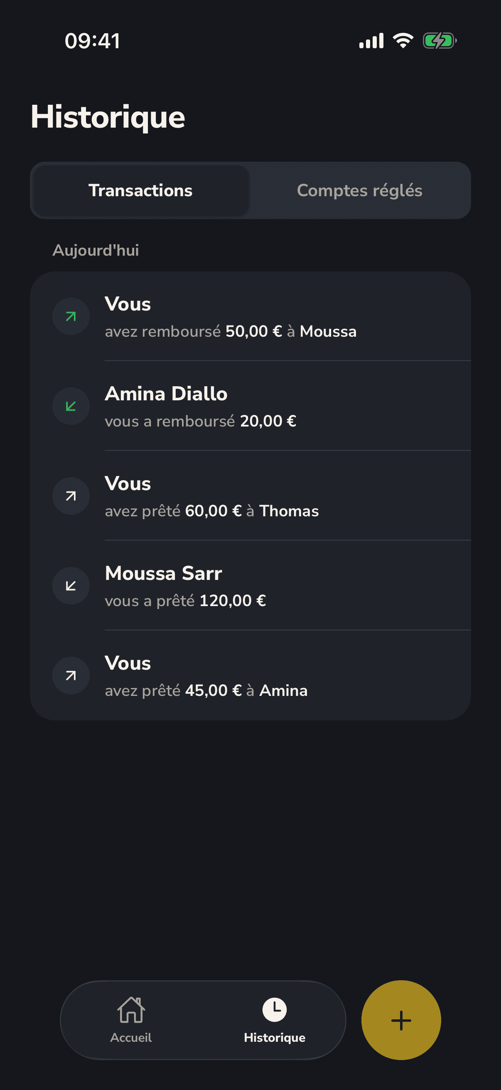Image resolution: width=501 pixels, height=1090 pixels.
Task: Tap the Aujourd'hui section header
Action: click(x=96, y=250)
